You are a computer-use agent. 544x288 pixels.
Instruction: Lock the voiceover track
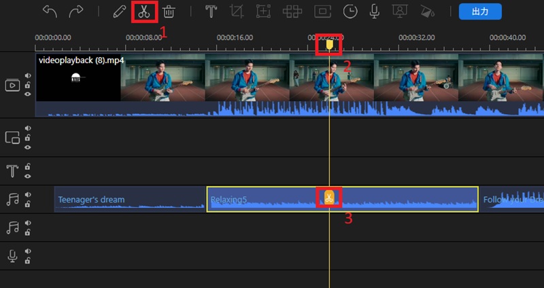point(28,261)
